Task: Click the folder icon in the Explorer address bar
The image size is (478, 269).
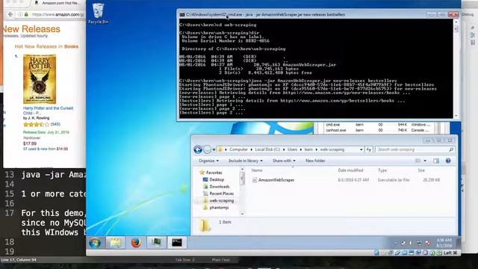Action: click(220, 149)
